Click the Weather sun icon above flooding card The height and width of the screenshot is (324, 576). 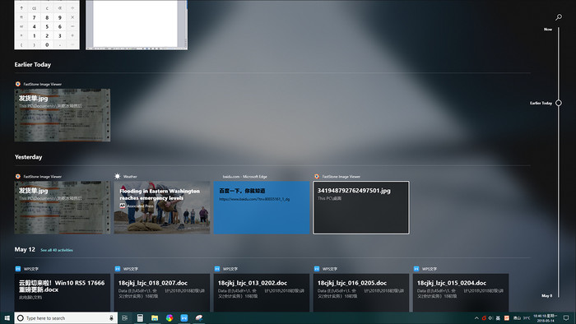117,176
